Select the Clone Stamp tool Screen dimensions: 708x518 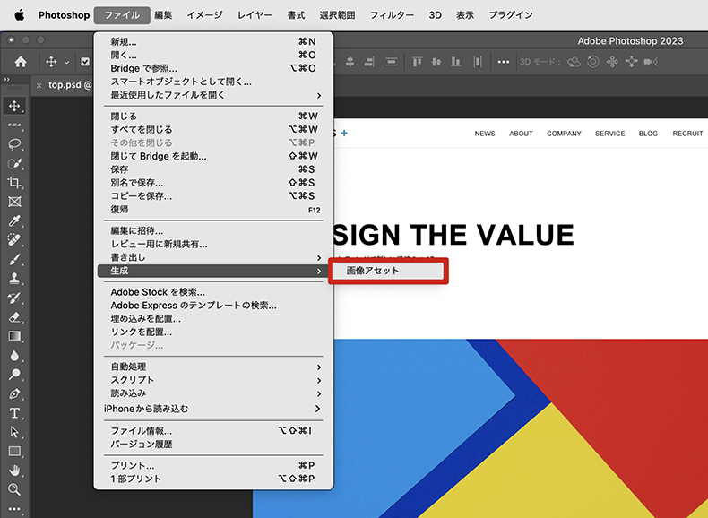(14, 278)
